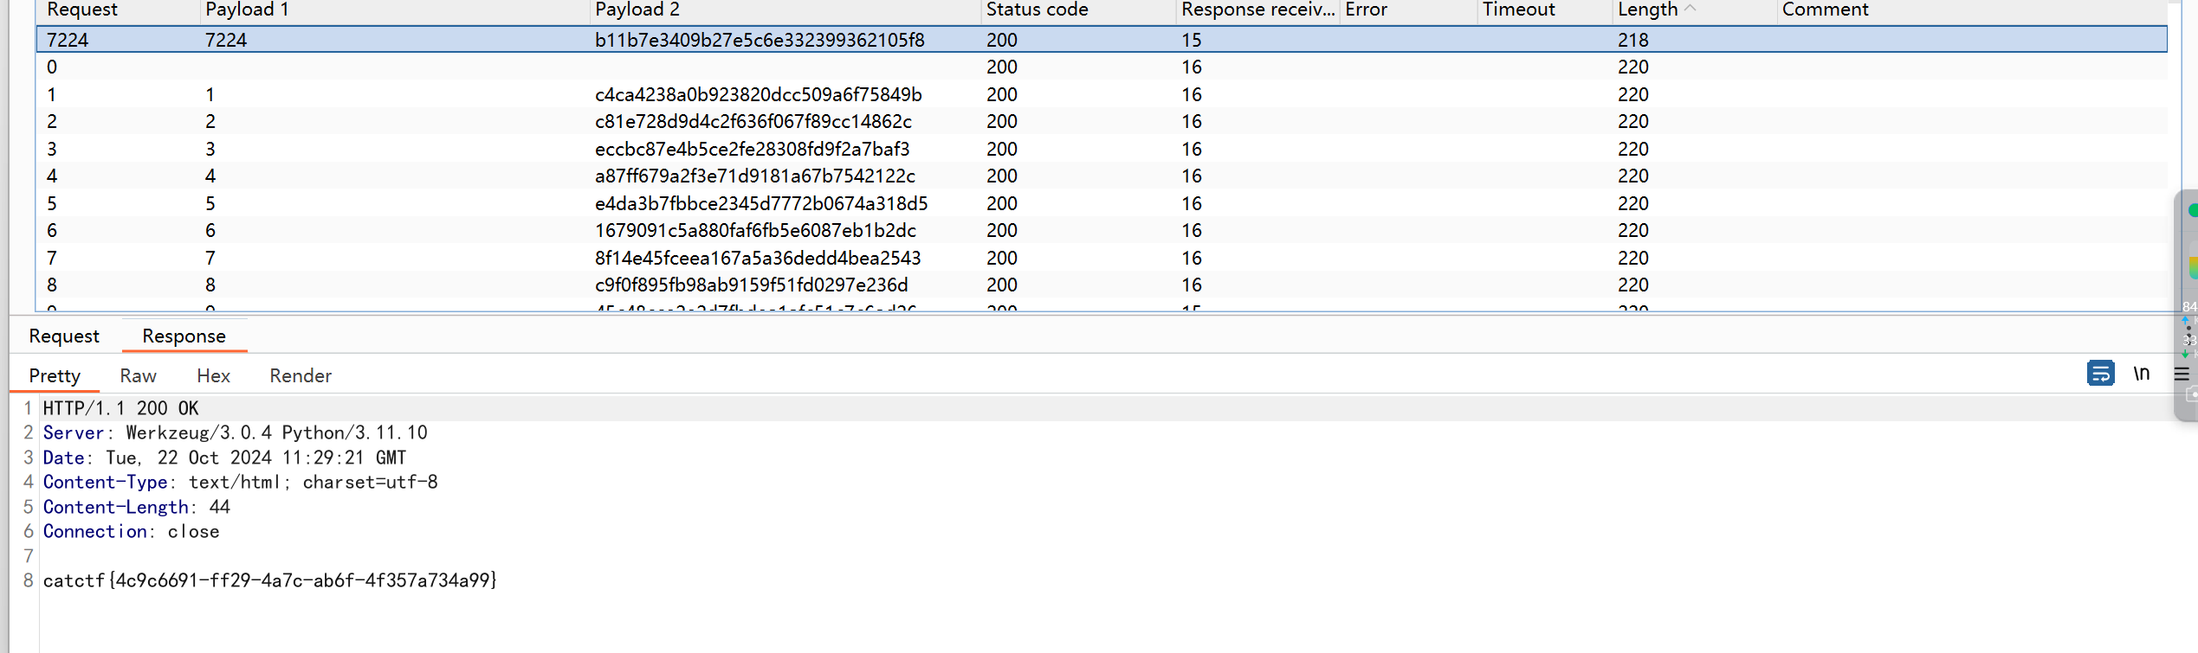
Task: Select payload hash 1679091c5a880faf6fb5e6087eb1b2dc
Action: pyautogui.click(x=755, y=230)
